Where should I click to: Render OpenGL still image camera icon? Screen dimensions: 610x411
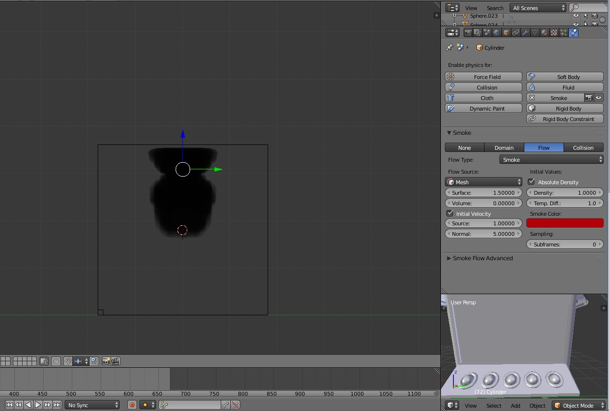pyautogui.click(x=106, y=361)
